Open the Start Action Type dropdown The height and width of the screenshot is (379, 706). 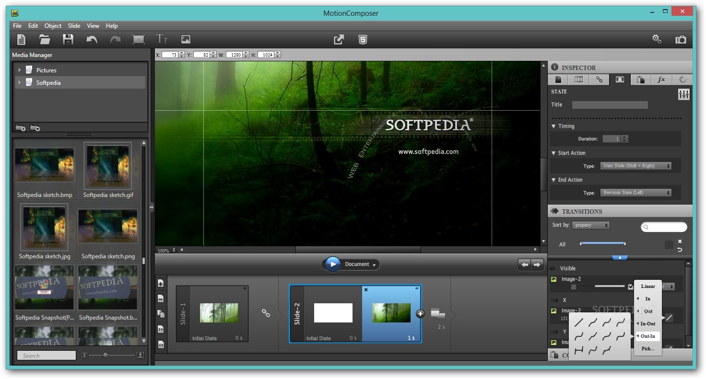(635, 166)
